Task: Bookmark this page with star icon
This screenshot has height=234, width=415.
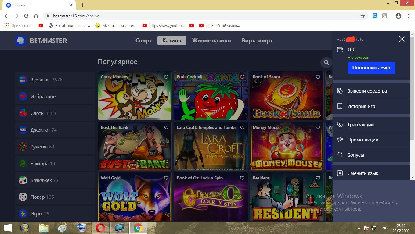Action: pos(363,16)
